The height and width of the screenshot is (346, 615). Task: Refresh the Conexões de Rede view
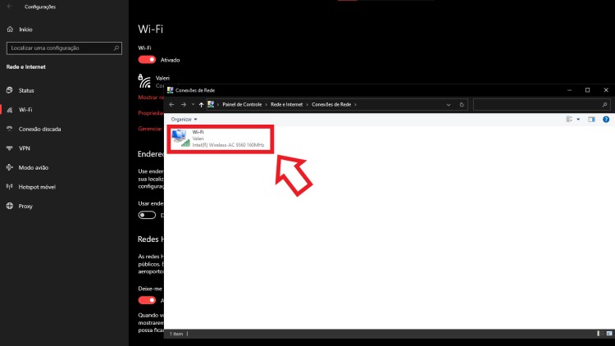click(x=462, y=105)
